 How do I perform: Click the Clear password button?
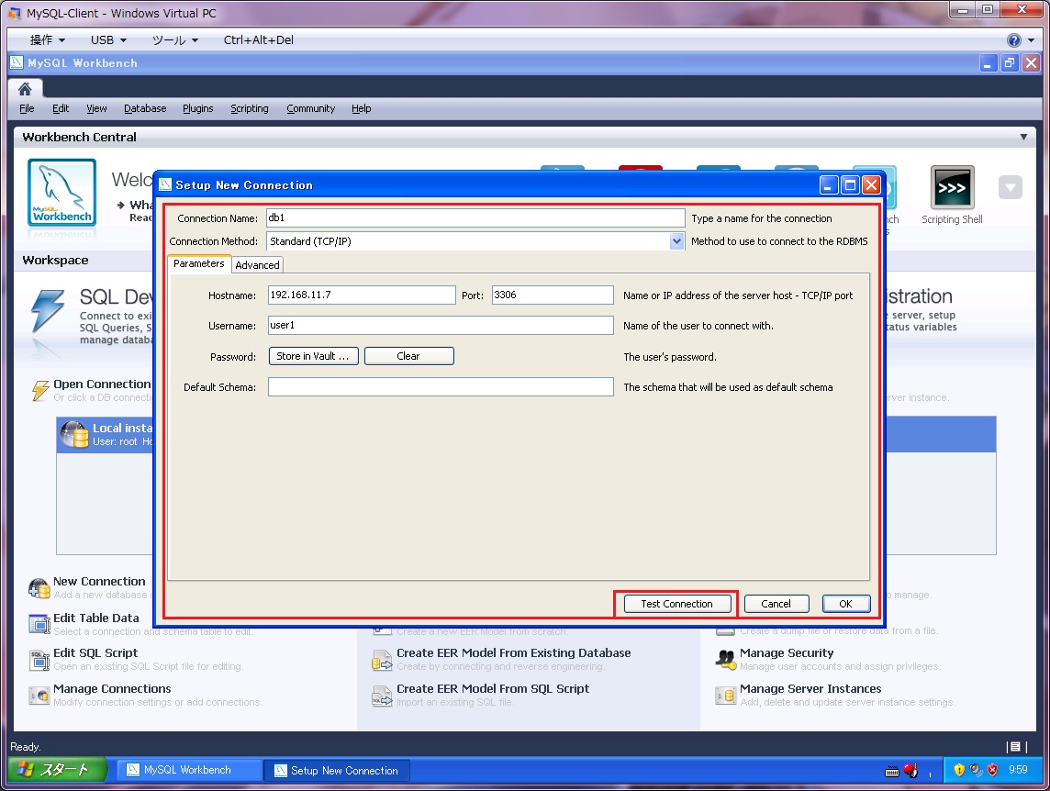[x=408, y=356]
